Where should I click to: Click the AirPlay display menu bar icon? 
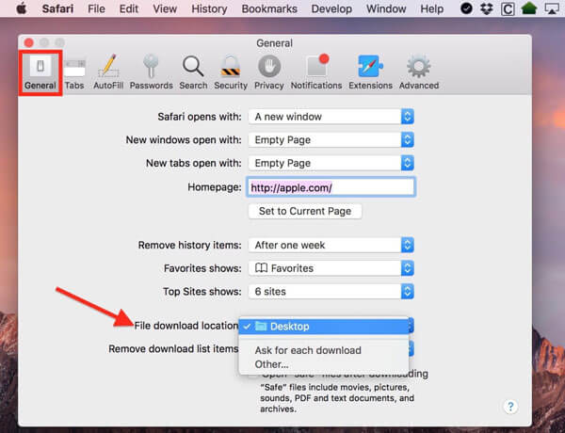(x=553, y=8)
